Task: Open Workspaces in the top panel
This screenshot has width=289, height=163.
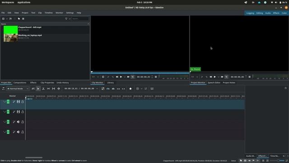Action: (8, 2)
